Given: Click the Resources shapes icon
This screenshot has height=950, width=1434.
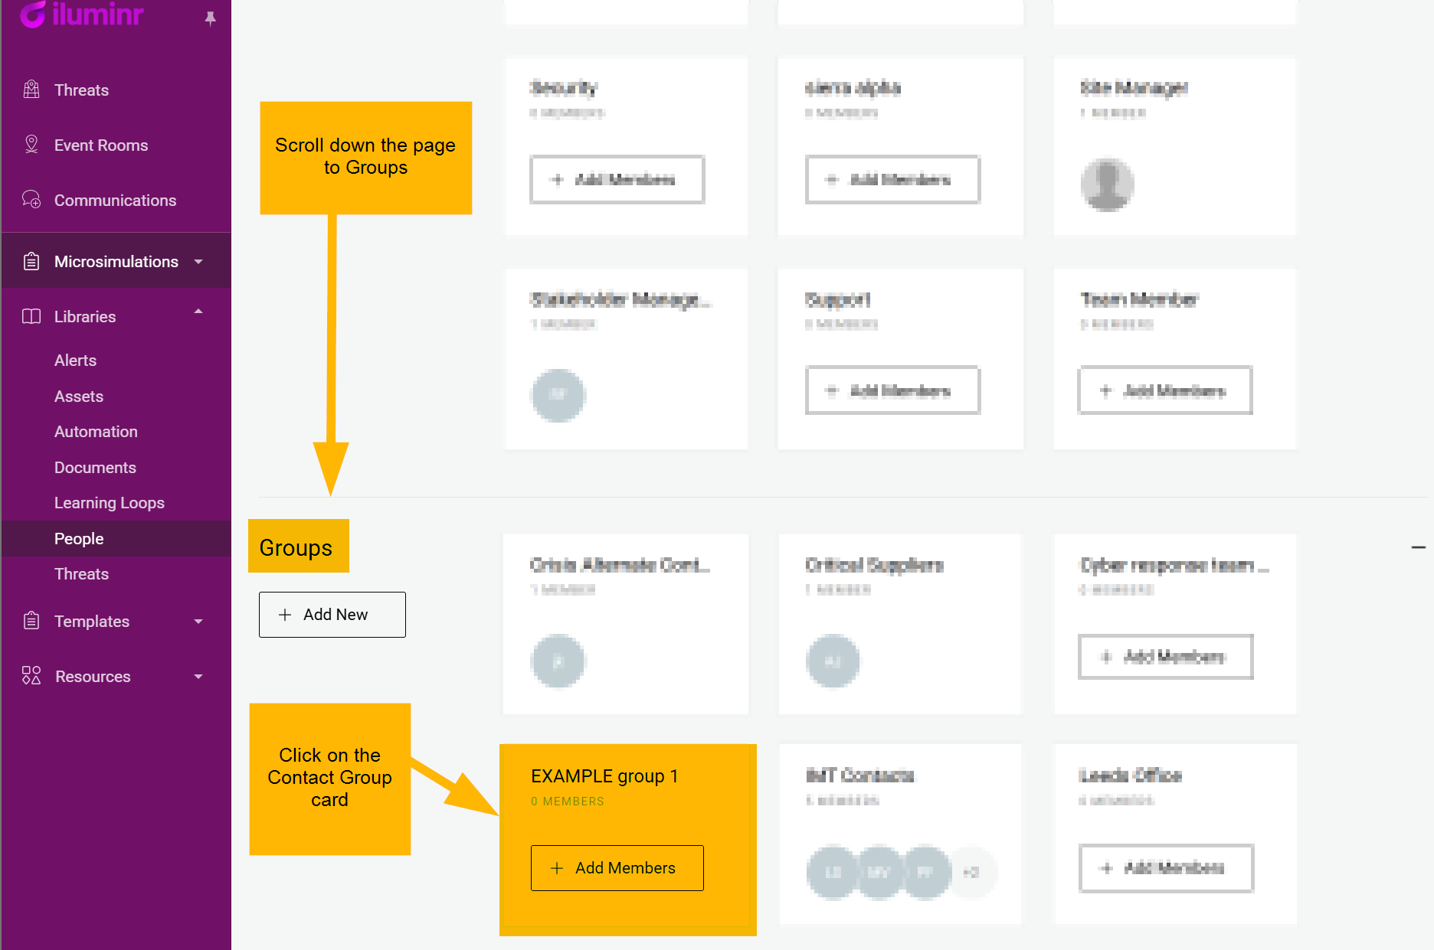Looking at the screenshot, I should pos(31,676).
